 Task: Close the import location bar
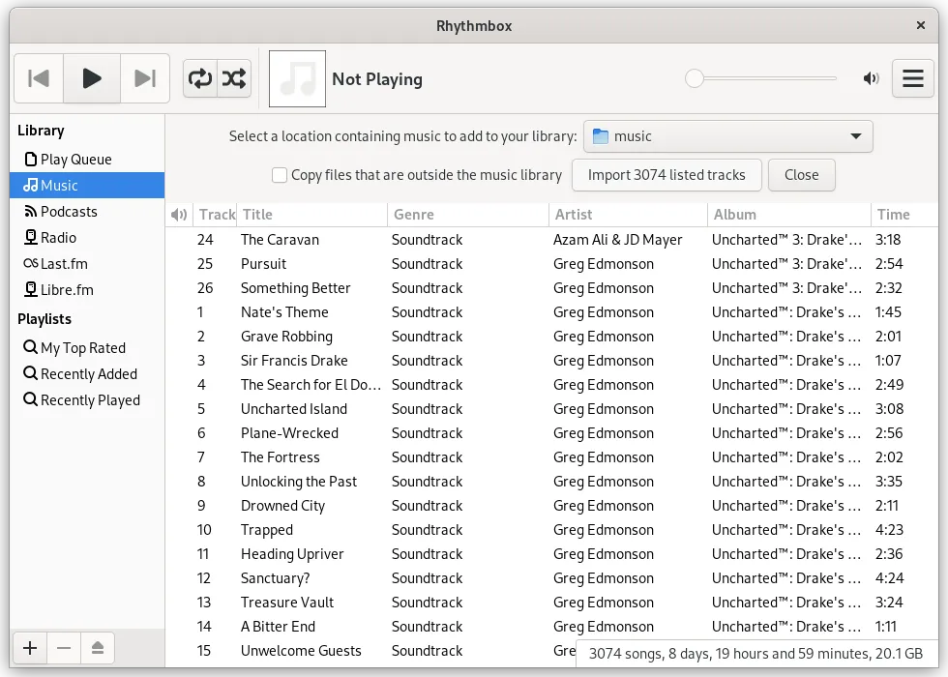point(801,175)
